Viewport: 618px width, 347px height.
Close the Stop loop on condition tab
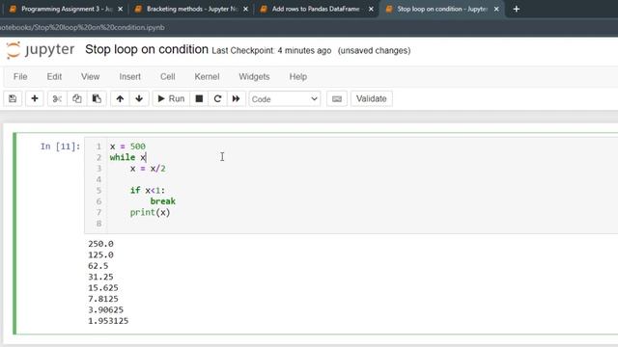[x=496, y=9]
